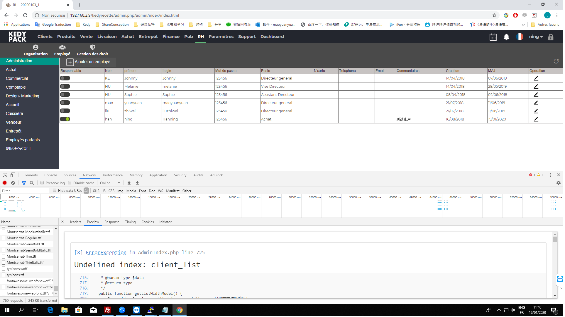Clear the network log in DevTools
The image size is (565, 317).
(x=13, y=183)
